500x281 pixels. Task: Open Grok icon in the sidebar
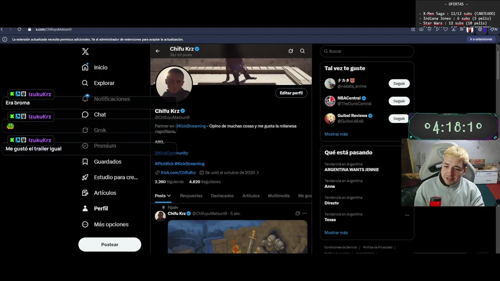click(85, 130)
